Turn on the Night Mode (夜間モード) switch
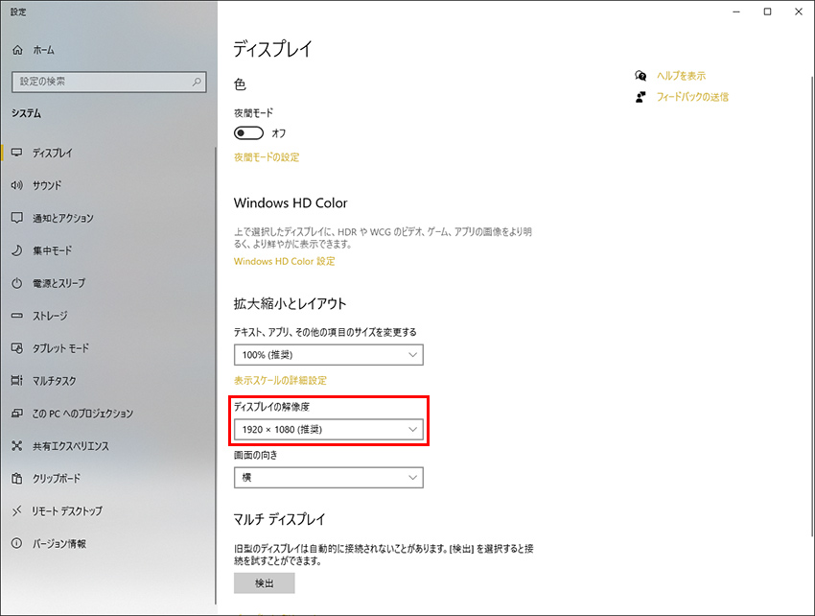Image resolution: width=815 pixels, height=616 pixels. pyautogui.click(x=248, y=132)
